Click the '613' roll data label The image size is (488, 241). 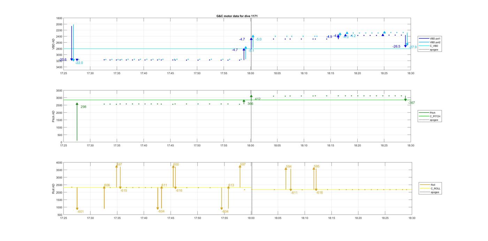pos(231,186)
